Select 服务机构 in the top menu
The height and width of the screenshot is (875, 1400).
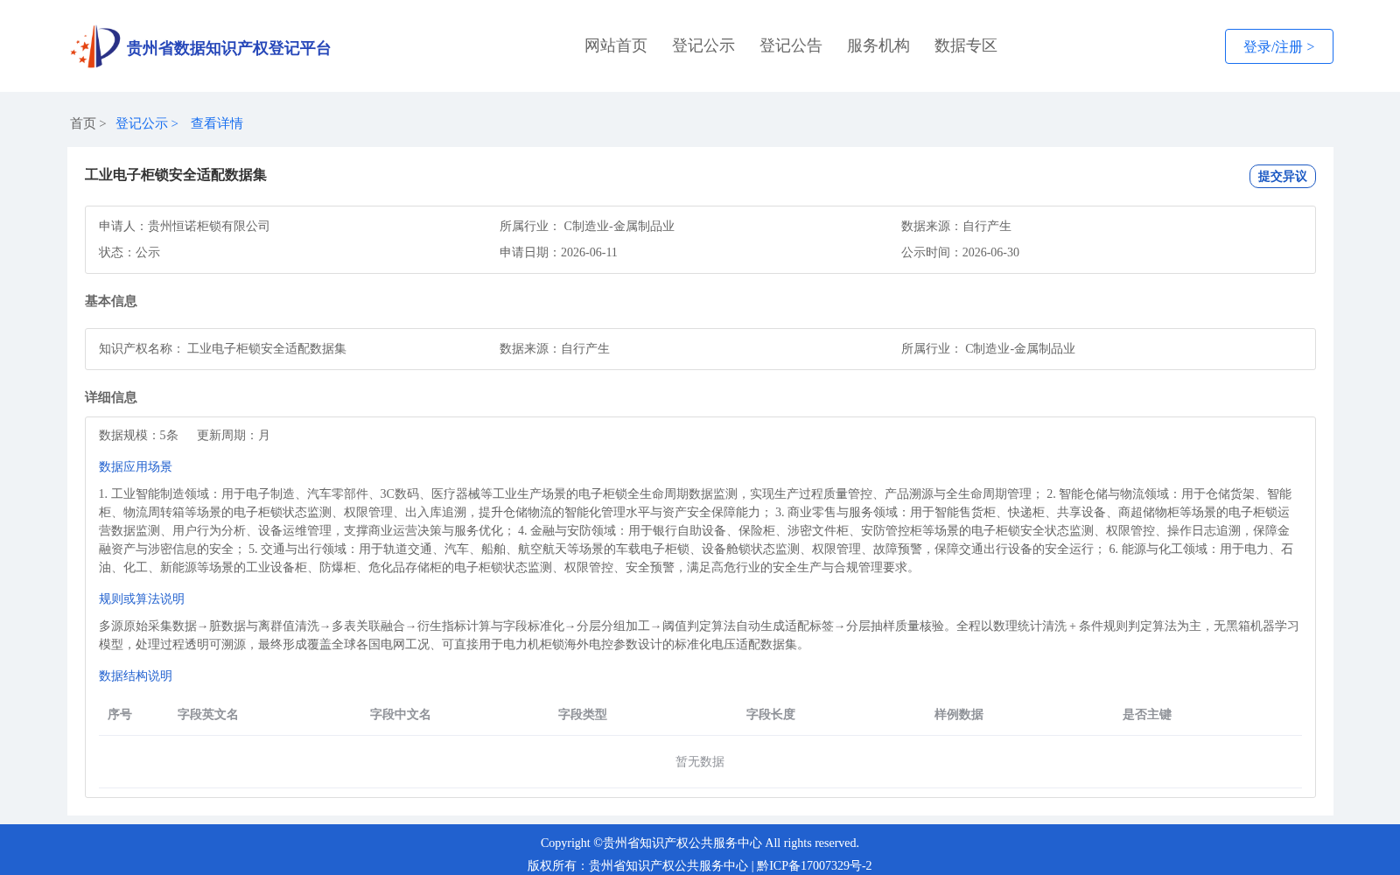click(x=878, y=45)
